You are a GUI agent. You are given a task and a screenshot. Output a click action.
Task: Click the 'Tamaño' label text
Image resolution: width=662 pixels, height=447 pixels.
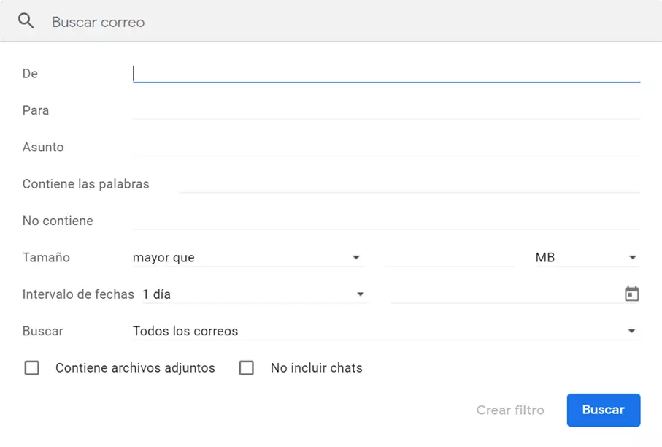point(46,258)
